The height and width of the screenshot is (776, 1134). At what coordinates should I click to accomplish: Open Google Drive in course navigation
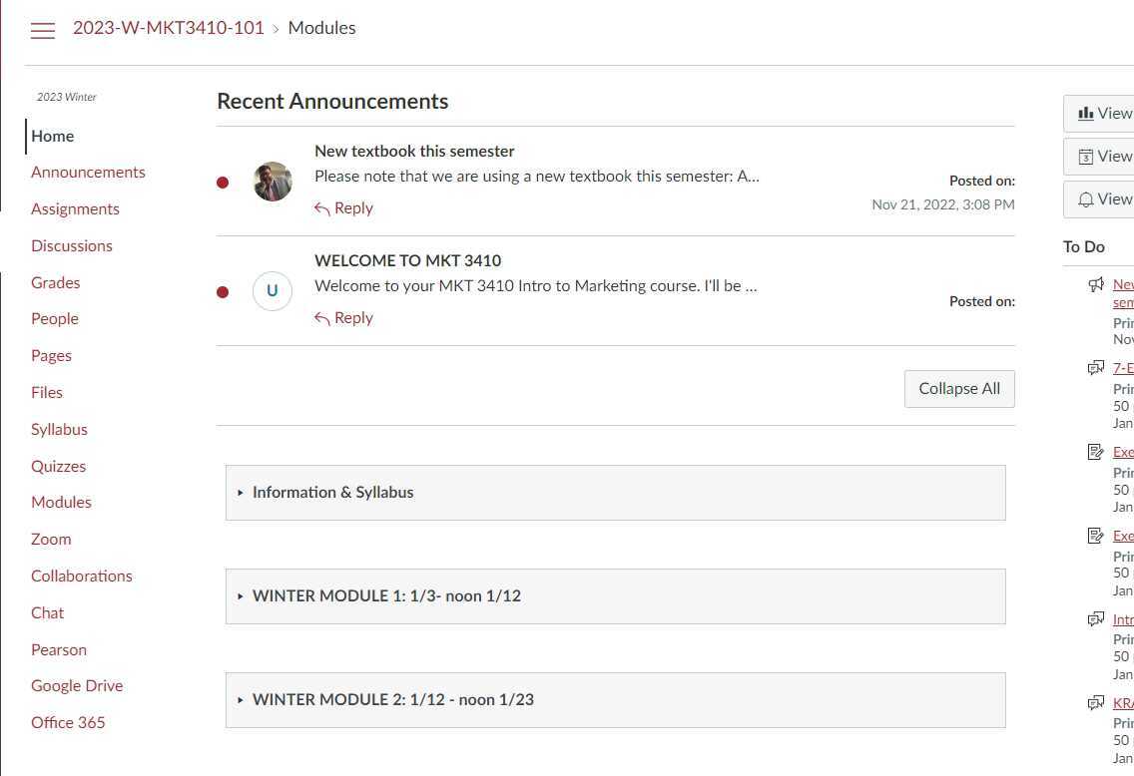77,686
